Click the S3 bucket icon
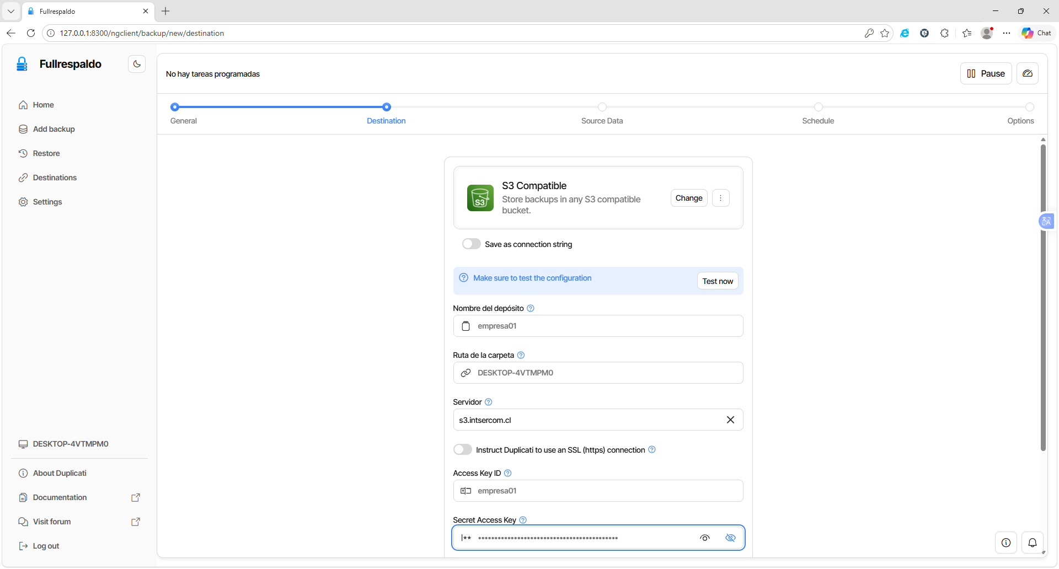Screen dimensions: 1059x569 [480, 198]
